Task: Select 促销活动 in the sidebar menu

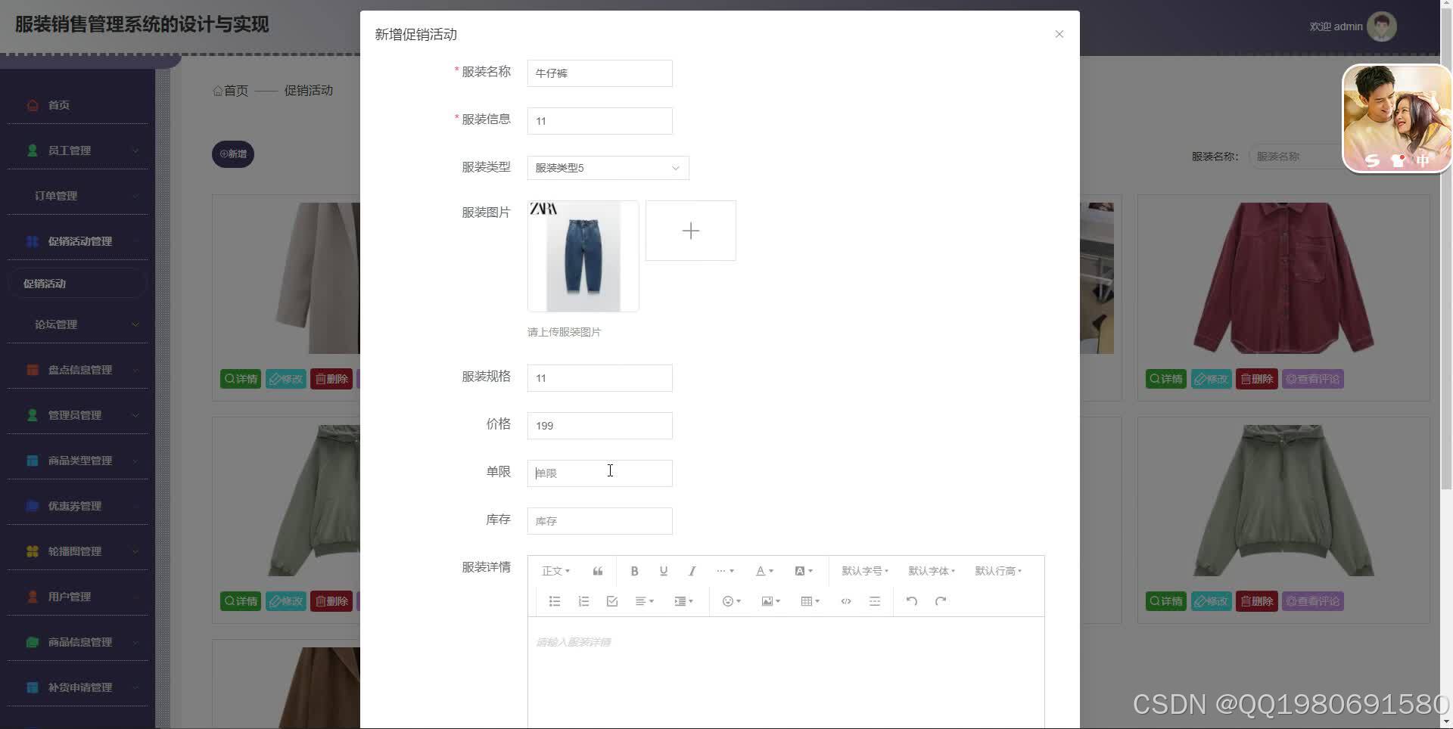Action: 46,283
